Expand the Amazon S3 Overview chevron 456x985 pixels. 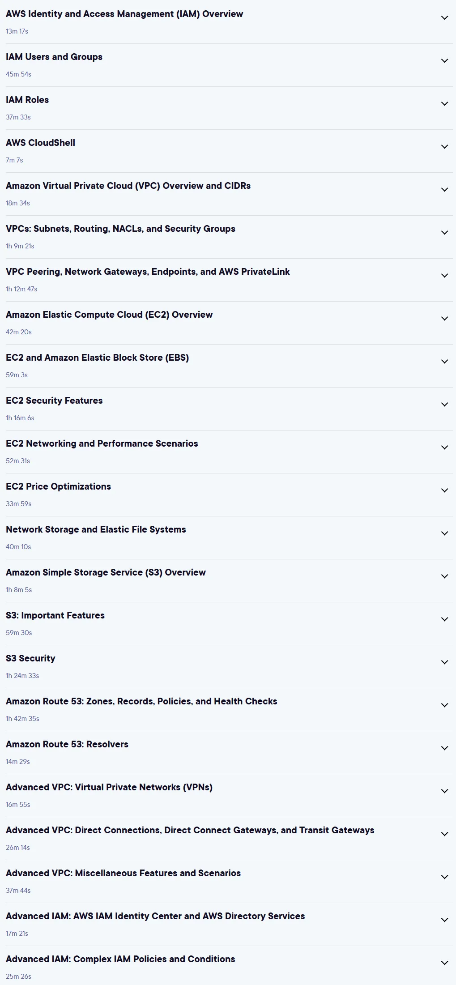(444, 576)
